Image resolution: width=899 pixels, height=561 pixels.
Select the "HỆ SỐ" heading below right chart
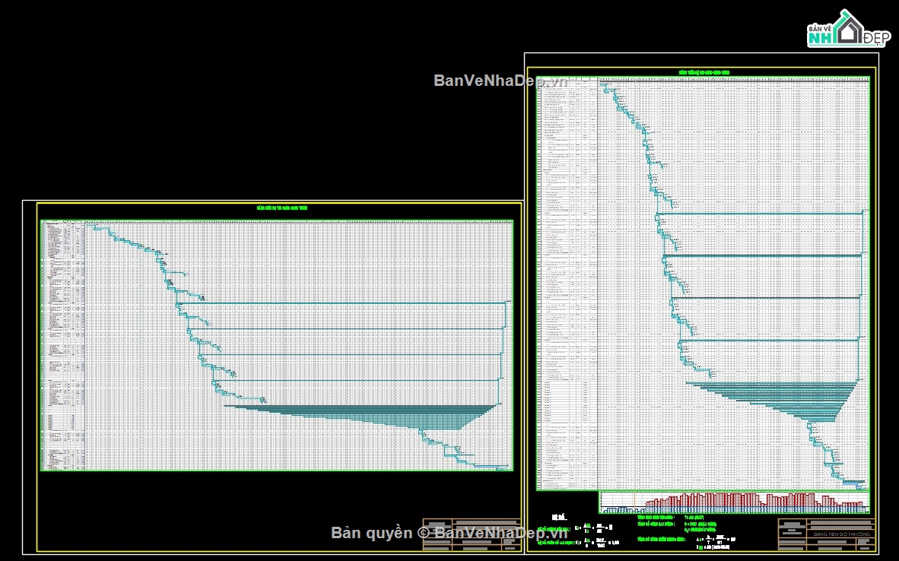point(558,518)
